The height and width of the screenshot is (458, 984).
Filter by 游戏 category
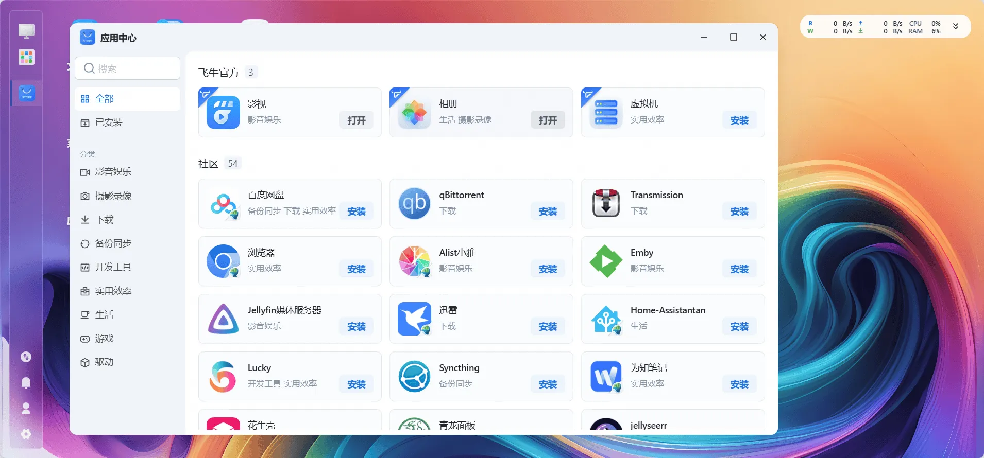(x=127, y=339)
